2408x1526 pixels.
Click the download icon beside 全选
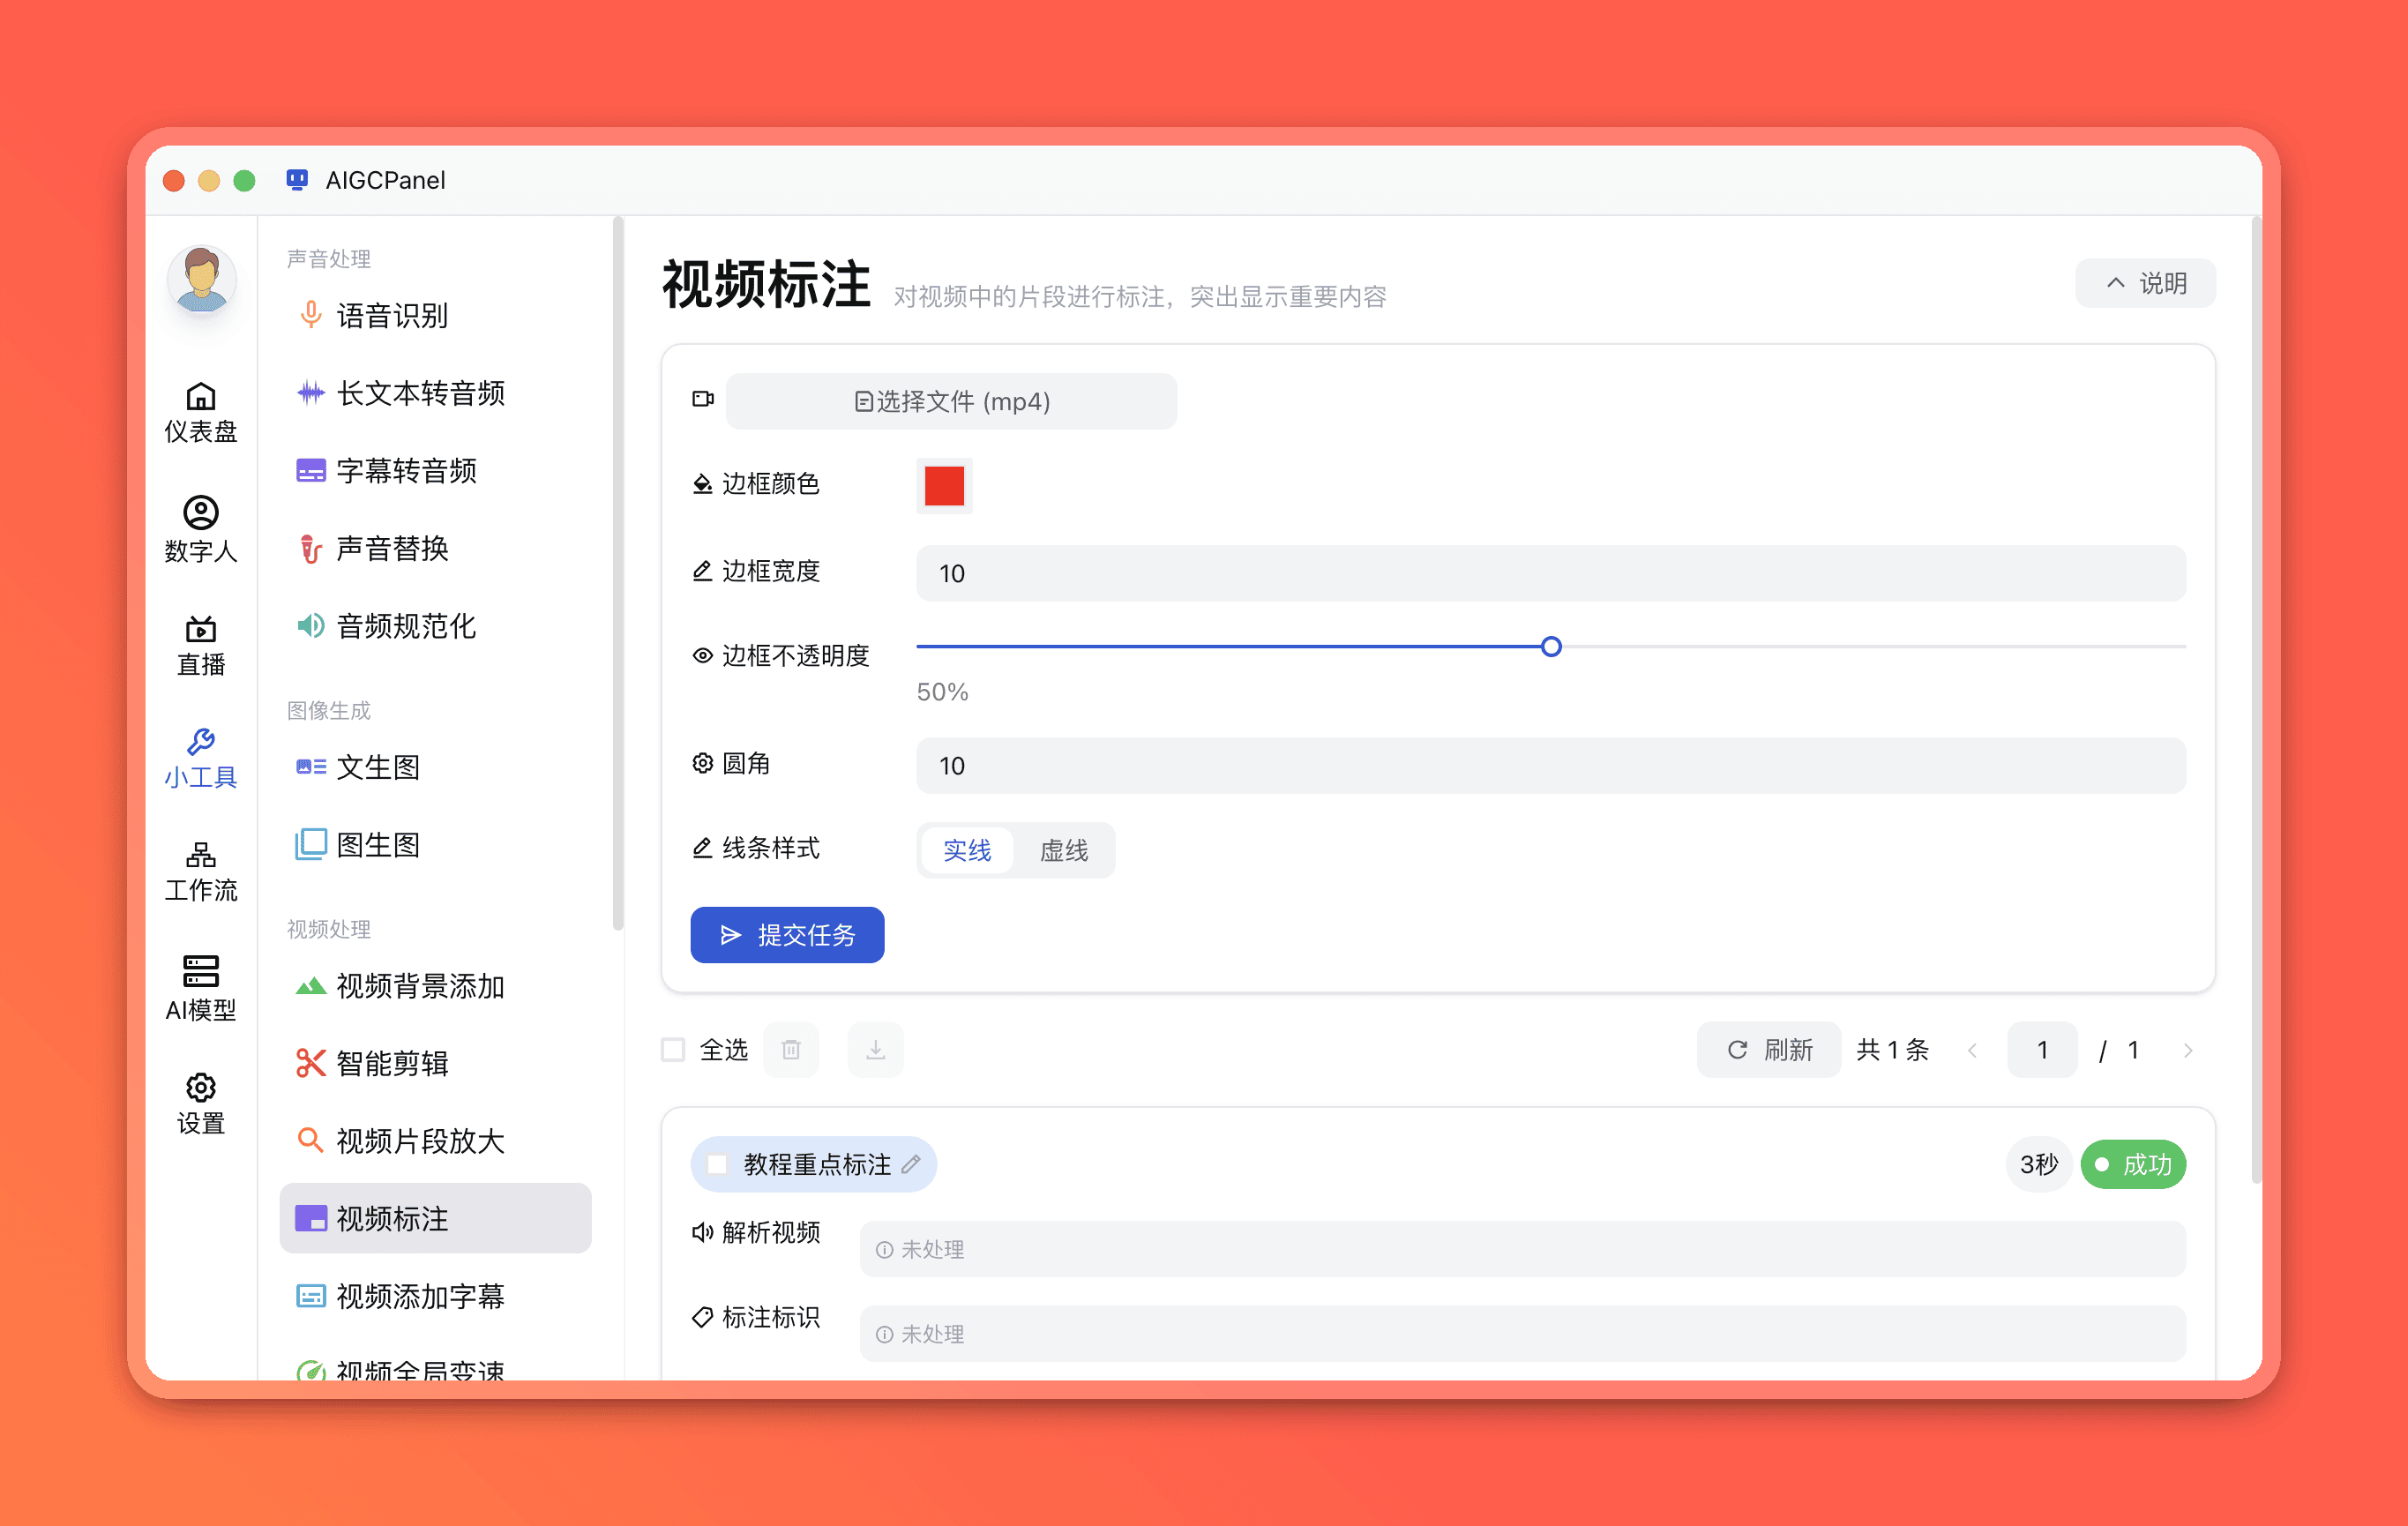[x=875, y=1050]
